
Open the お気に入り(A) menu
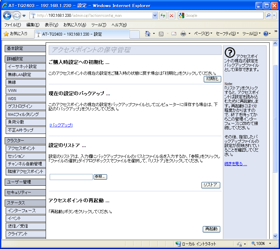click(75, 25)
